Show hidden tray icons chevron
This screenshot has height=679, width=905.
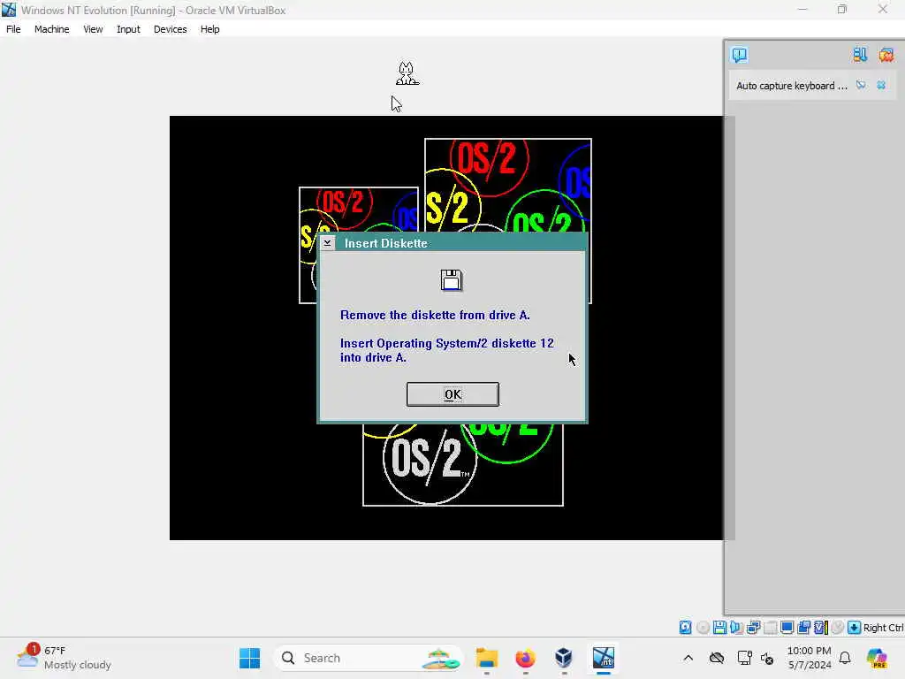pyautogui.click(x=688, y=658)
